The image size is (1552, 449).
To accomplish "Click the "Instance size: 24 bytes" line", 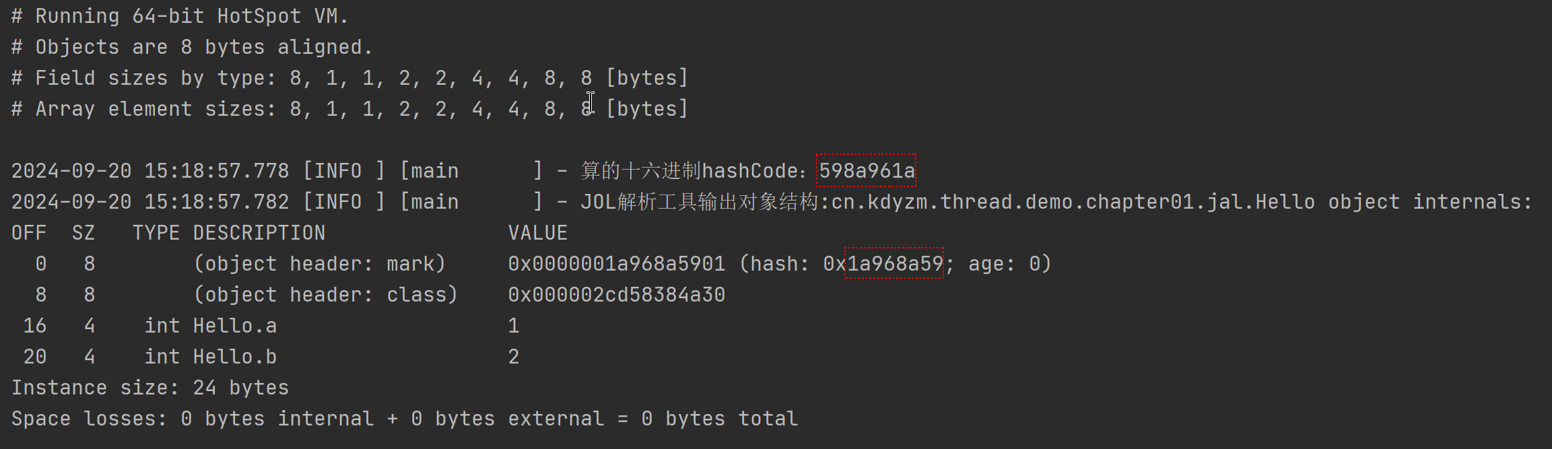I will (x=149, y=388).
